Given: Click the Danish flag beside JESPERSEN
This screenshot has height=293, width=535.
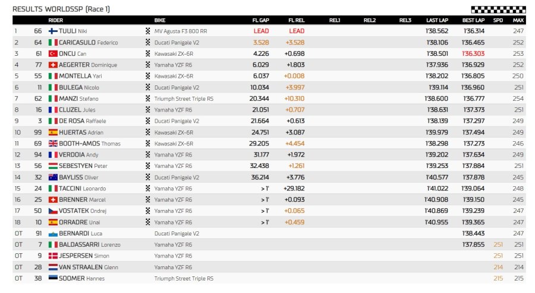Looking at the screenshot, I should 53,256.
